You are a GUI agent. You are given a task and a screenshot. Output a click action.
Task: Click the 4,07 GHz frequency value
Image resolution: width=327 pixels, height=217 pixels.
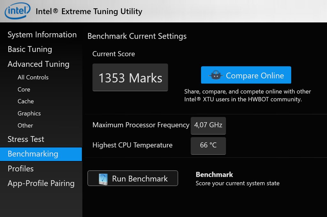(x=208, y=126)
